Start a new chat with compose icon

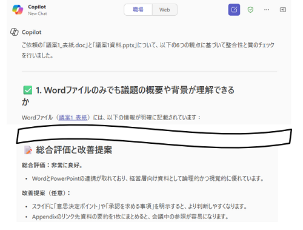click(x=234, y=10)
